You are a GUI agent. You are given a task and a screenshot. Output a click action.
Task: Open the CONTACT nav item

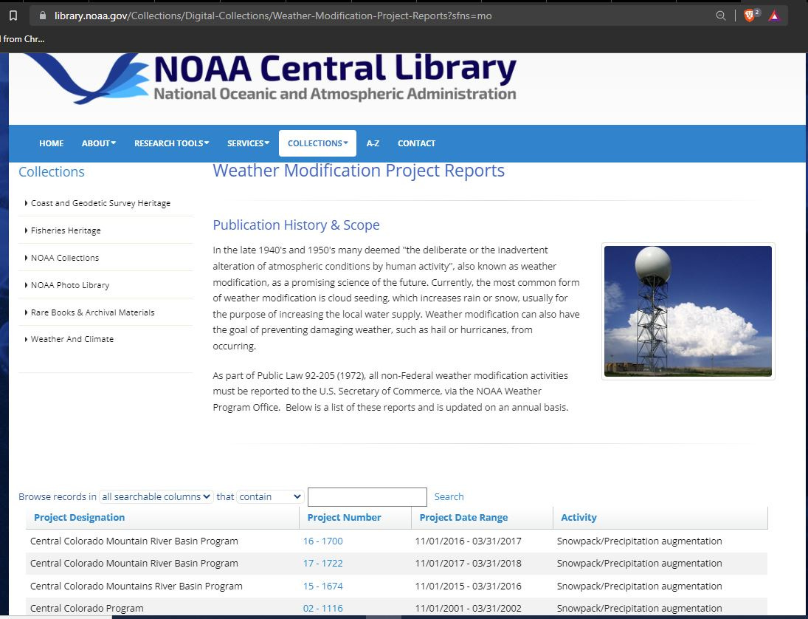(416, 143)
